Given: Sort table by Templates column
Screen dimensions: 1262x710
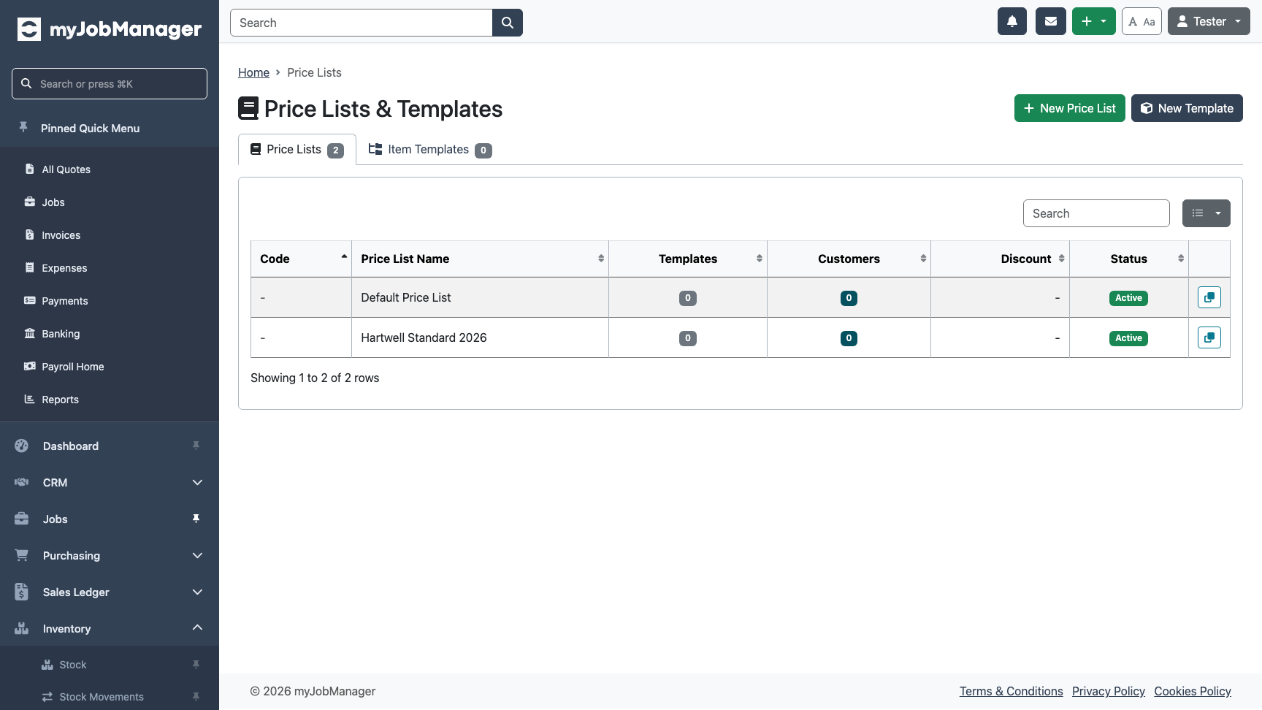Looking at the screenshot, I should [688, 259].
